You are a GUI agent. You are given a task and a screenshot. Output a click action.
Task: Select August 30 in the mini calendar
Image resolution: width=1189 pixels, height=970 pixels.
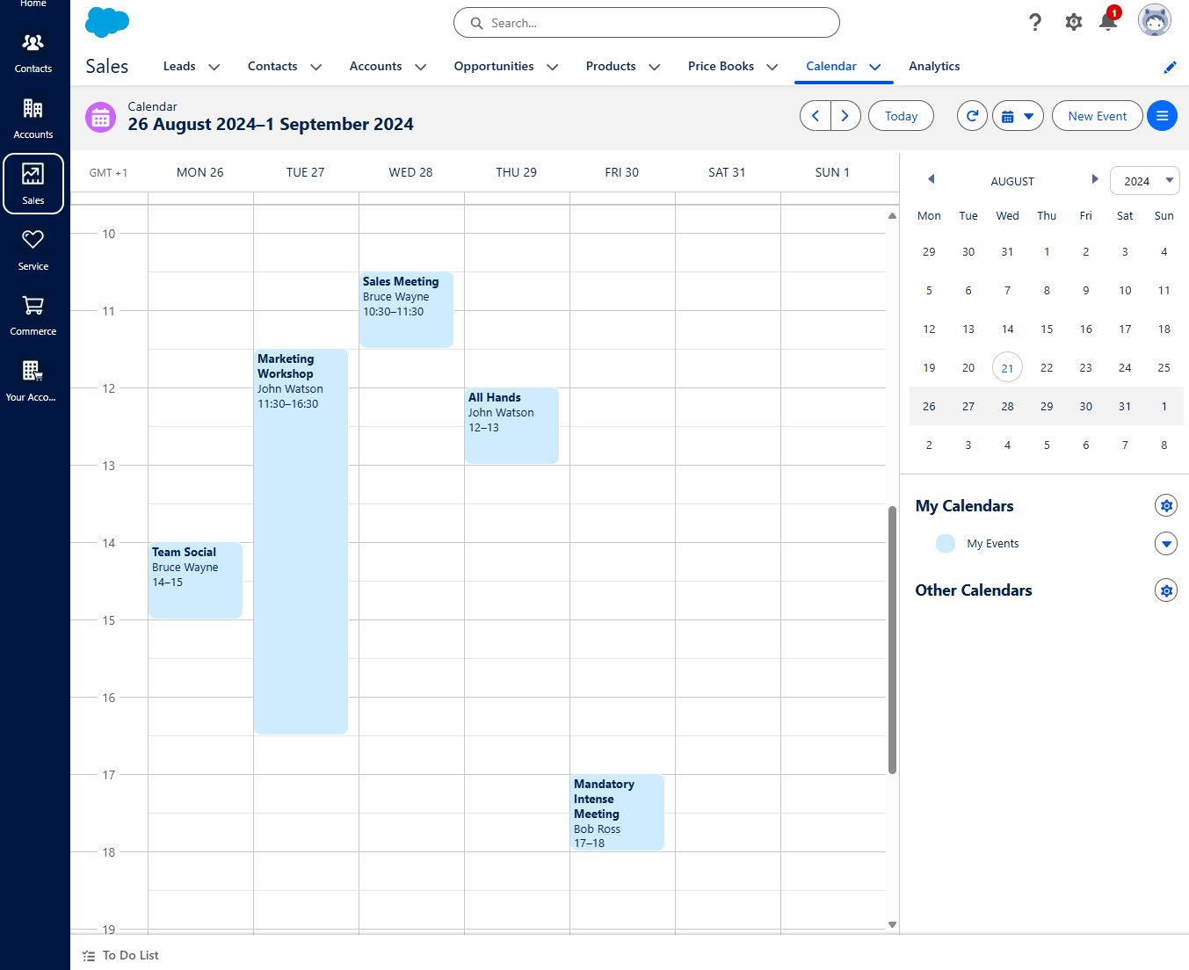pyautogui.click(x=1085, y=406)
